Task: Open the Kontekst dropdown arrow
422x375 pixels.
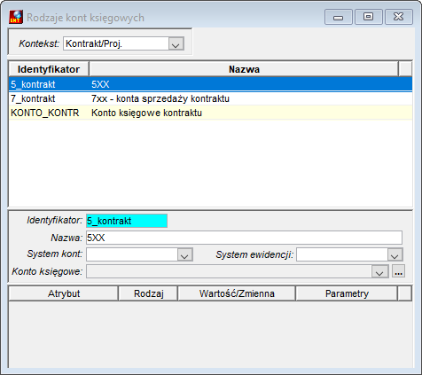Action: (176, 44)
